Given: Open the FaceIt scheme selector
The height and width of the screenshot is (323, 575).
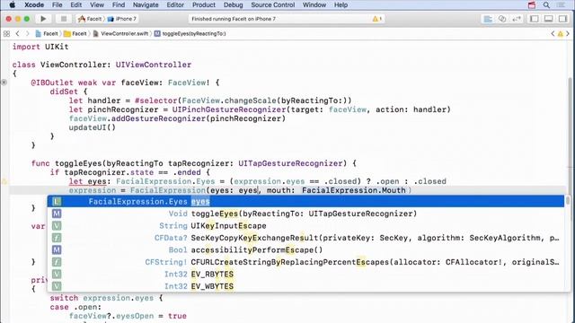Looking at the screenshot, I should [x=90, y=19].
